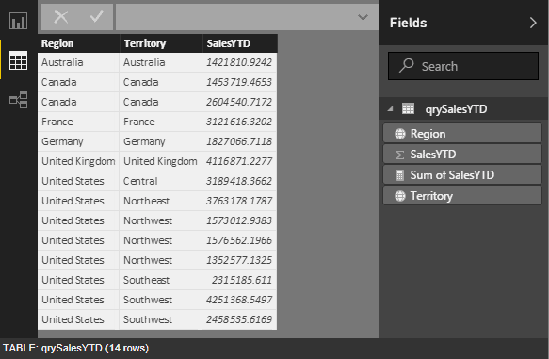Open the Relationships model view icon
The width and height of the screenshot is (549, 359).
(18, 100)
